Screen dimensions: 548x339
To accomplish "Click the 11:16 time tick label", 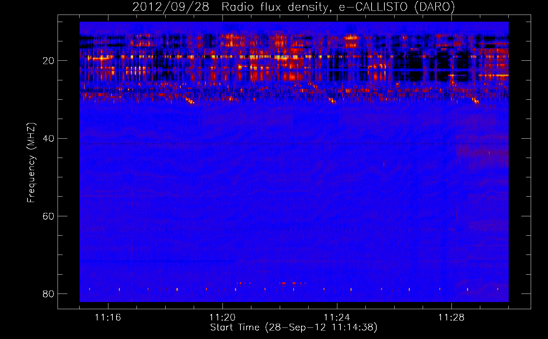I will point(108,318).
